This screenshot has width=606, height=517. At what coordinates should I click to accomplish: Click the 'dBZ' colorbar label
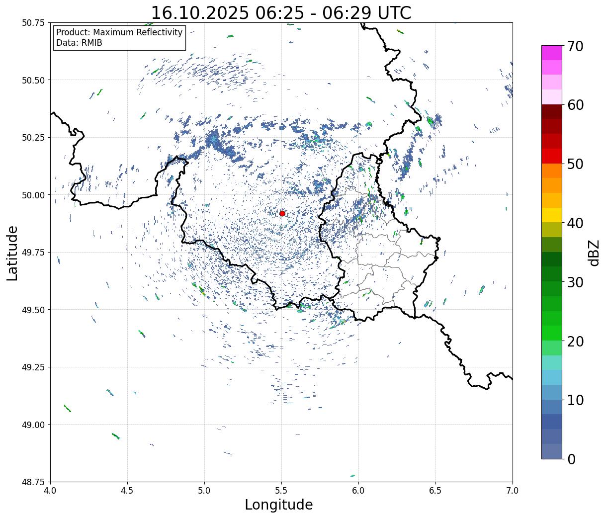click(x=594, y=252)
